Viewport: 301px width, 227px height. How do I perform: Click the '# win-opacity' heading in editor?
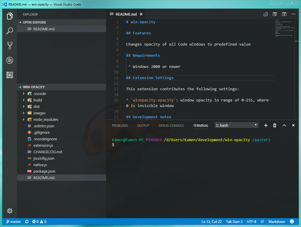(141, 22)
